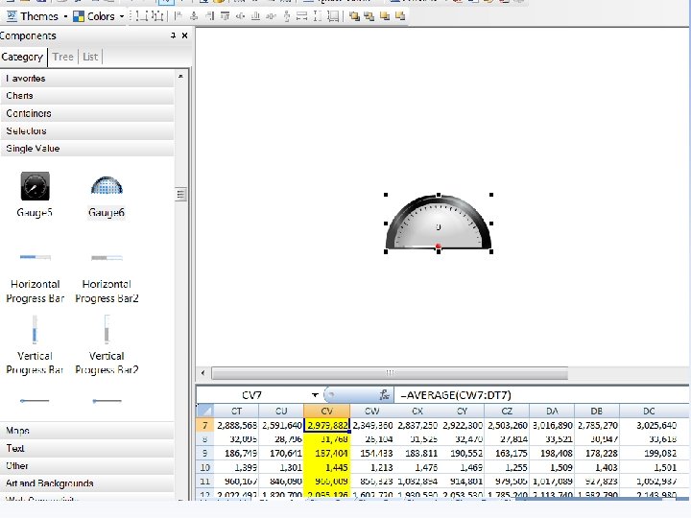Click the spreadsheet Select All corner
This screenshot has height=518, width=691.
(205, 411)
